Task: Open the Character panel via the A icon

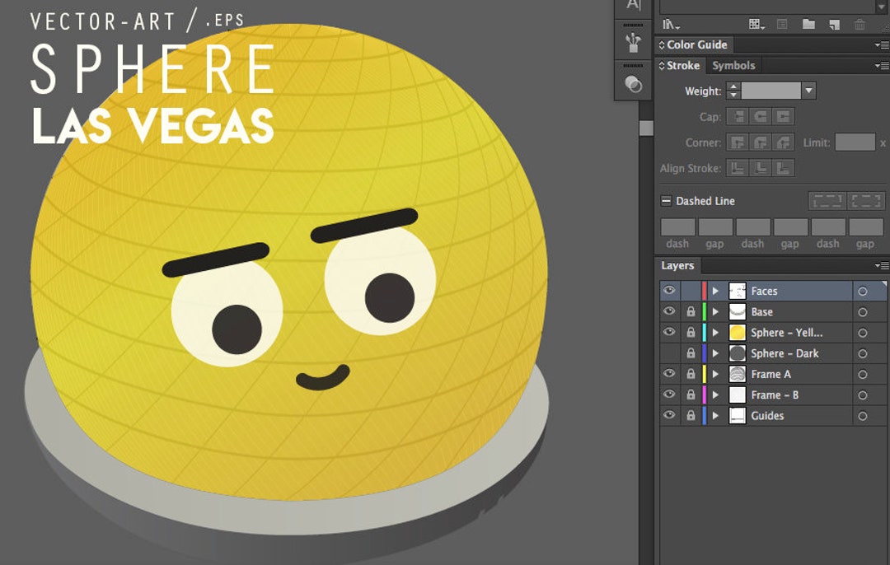Action: 631,7
